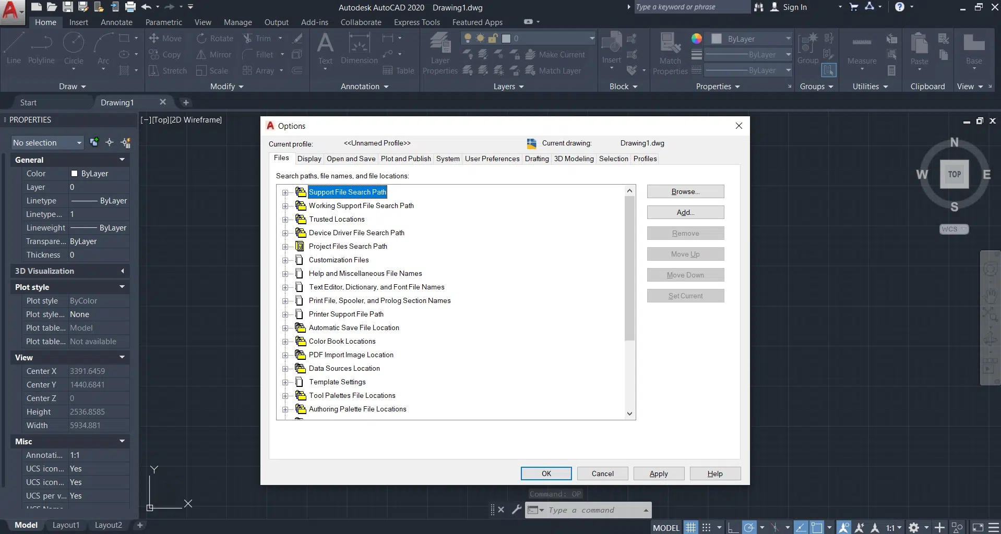Open the No selection dropdown
This screenshot has width=1001, height=534.
(x=47, y=142)
